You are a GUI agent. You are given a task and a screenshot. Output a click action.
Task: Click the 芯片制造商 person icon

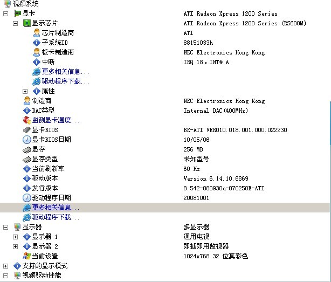pos(37,33)
